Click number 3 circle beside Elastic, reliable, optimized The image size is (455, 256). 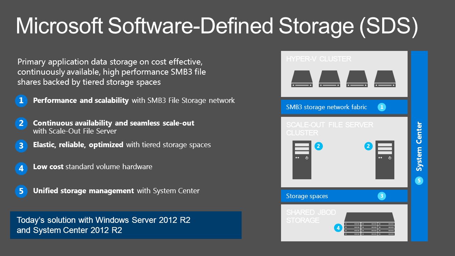click(21, 146)
